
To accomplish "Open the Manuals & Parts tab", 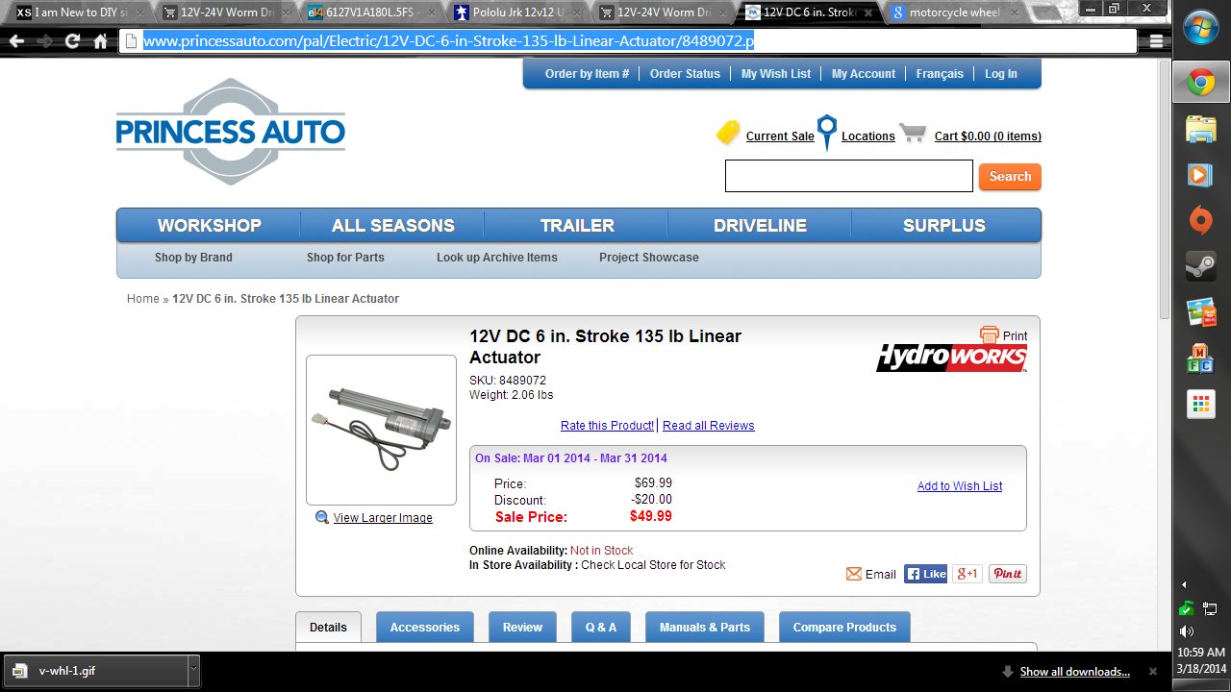I will 705,627.
